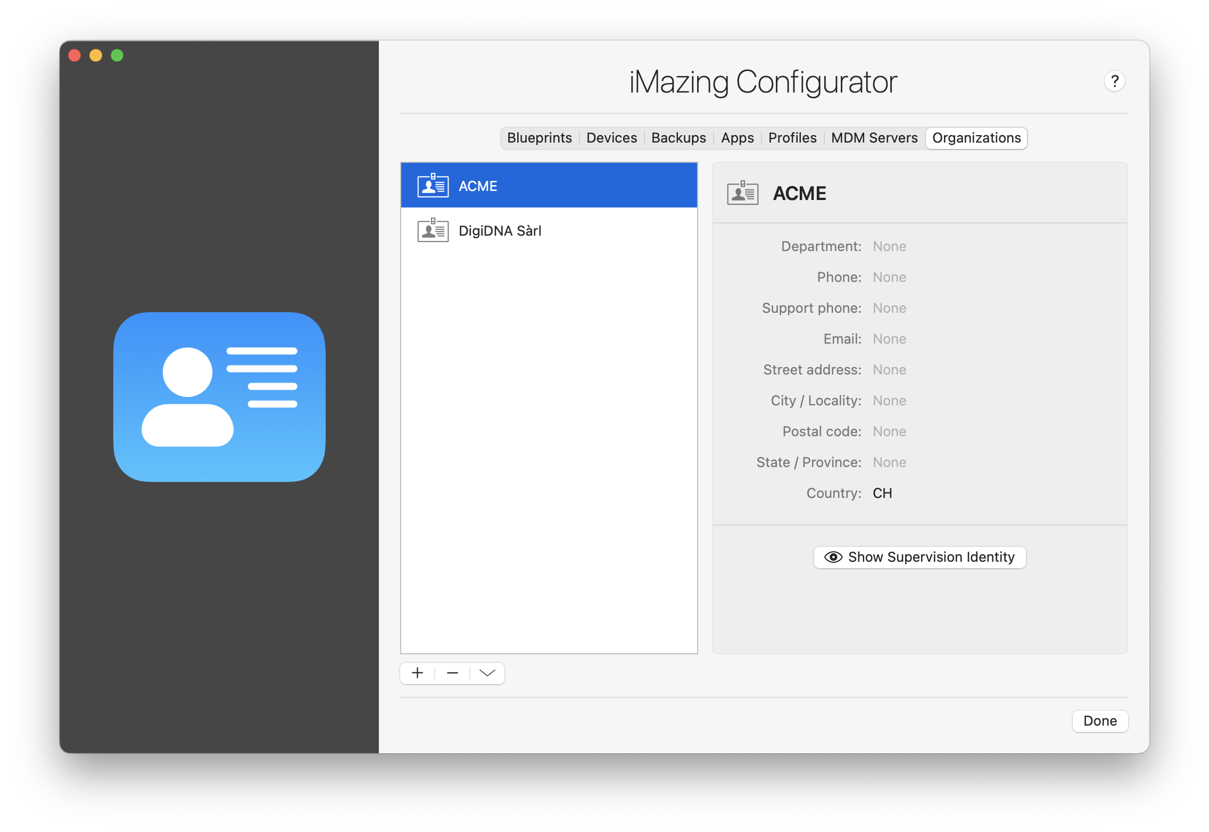
Task: Click the DigiDNA Sàrl ID card icon
Action: [x=433, y=230]
